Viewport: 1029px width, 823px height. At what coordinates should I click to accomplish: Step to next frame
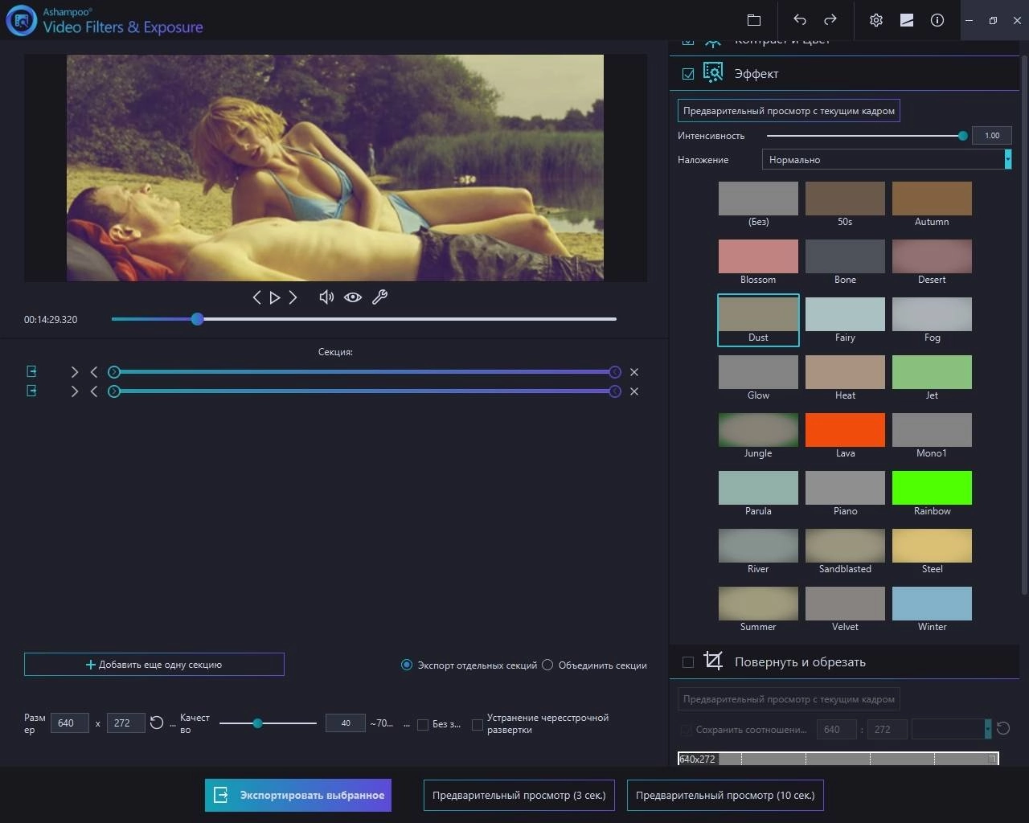[293, 297]
